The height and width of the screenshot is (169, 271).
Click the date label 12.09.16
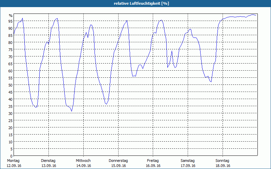(x=14, y=166)
